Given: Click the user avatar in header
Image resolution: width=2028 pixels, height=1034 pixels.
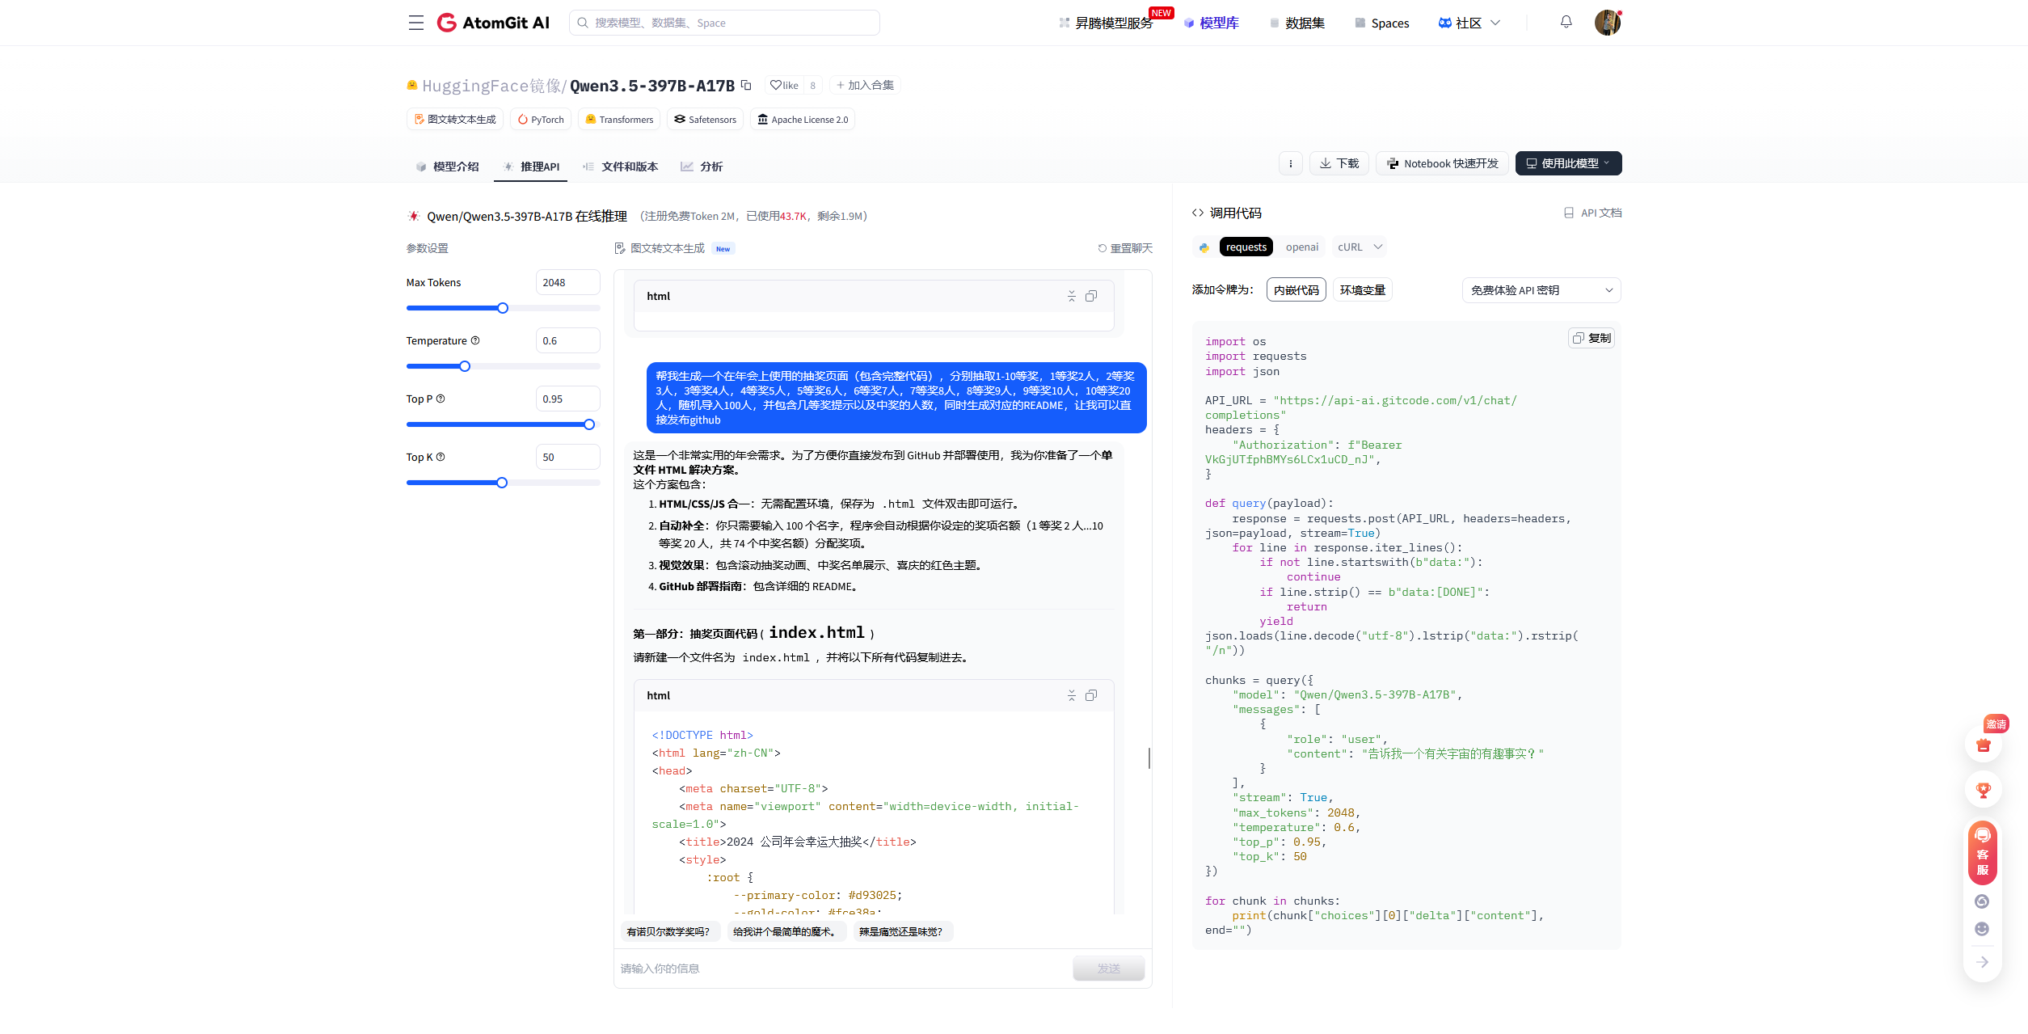Looking at the screenshot, I should pyautogui.click(x=1607, y=23).
